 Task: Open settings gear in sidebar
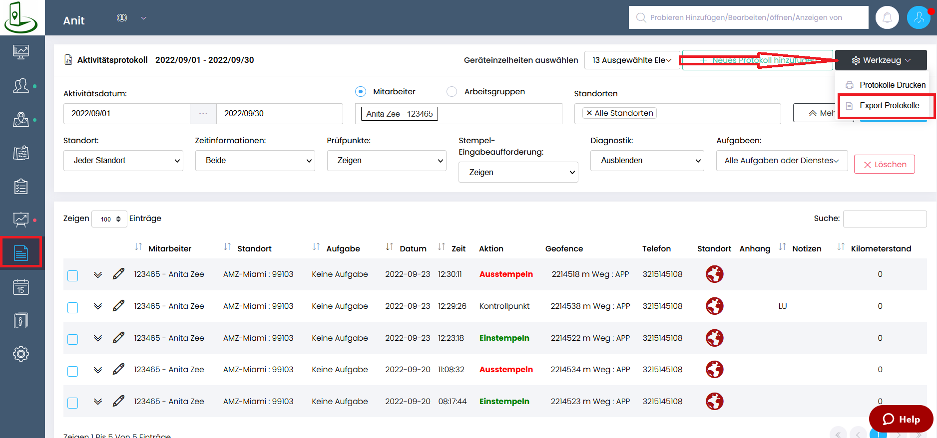click(21, 354)
